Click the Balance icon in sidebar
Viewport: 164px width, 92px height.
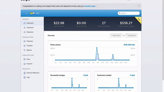25,50
